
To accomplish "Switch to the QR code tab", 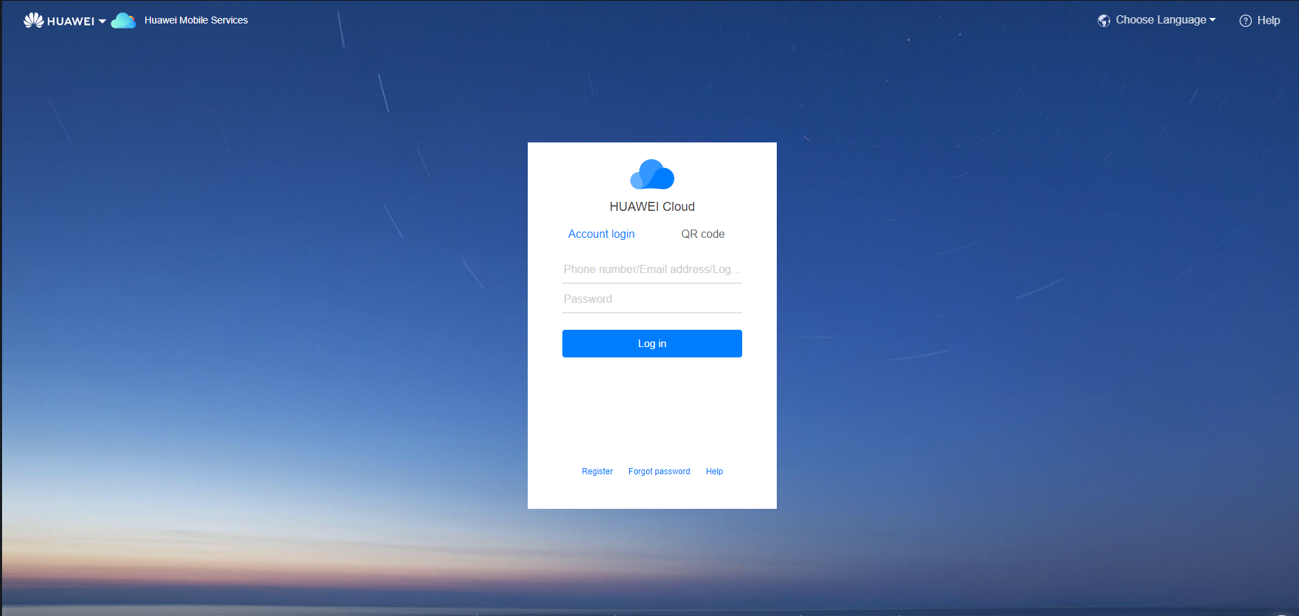I will [703, 234].
